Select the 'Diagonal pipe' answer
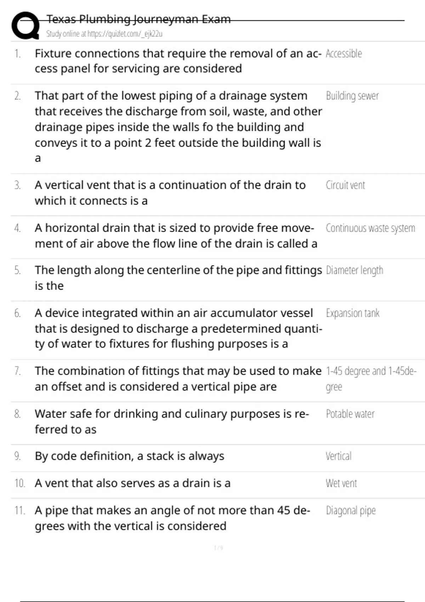425x602 pixels. point(351,511)
